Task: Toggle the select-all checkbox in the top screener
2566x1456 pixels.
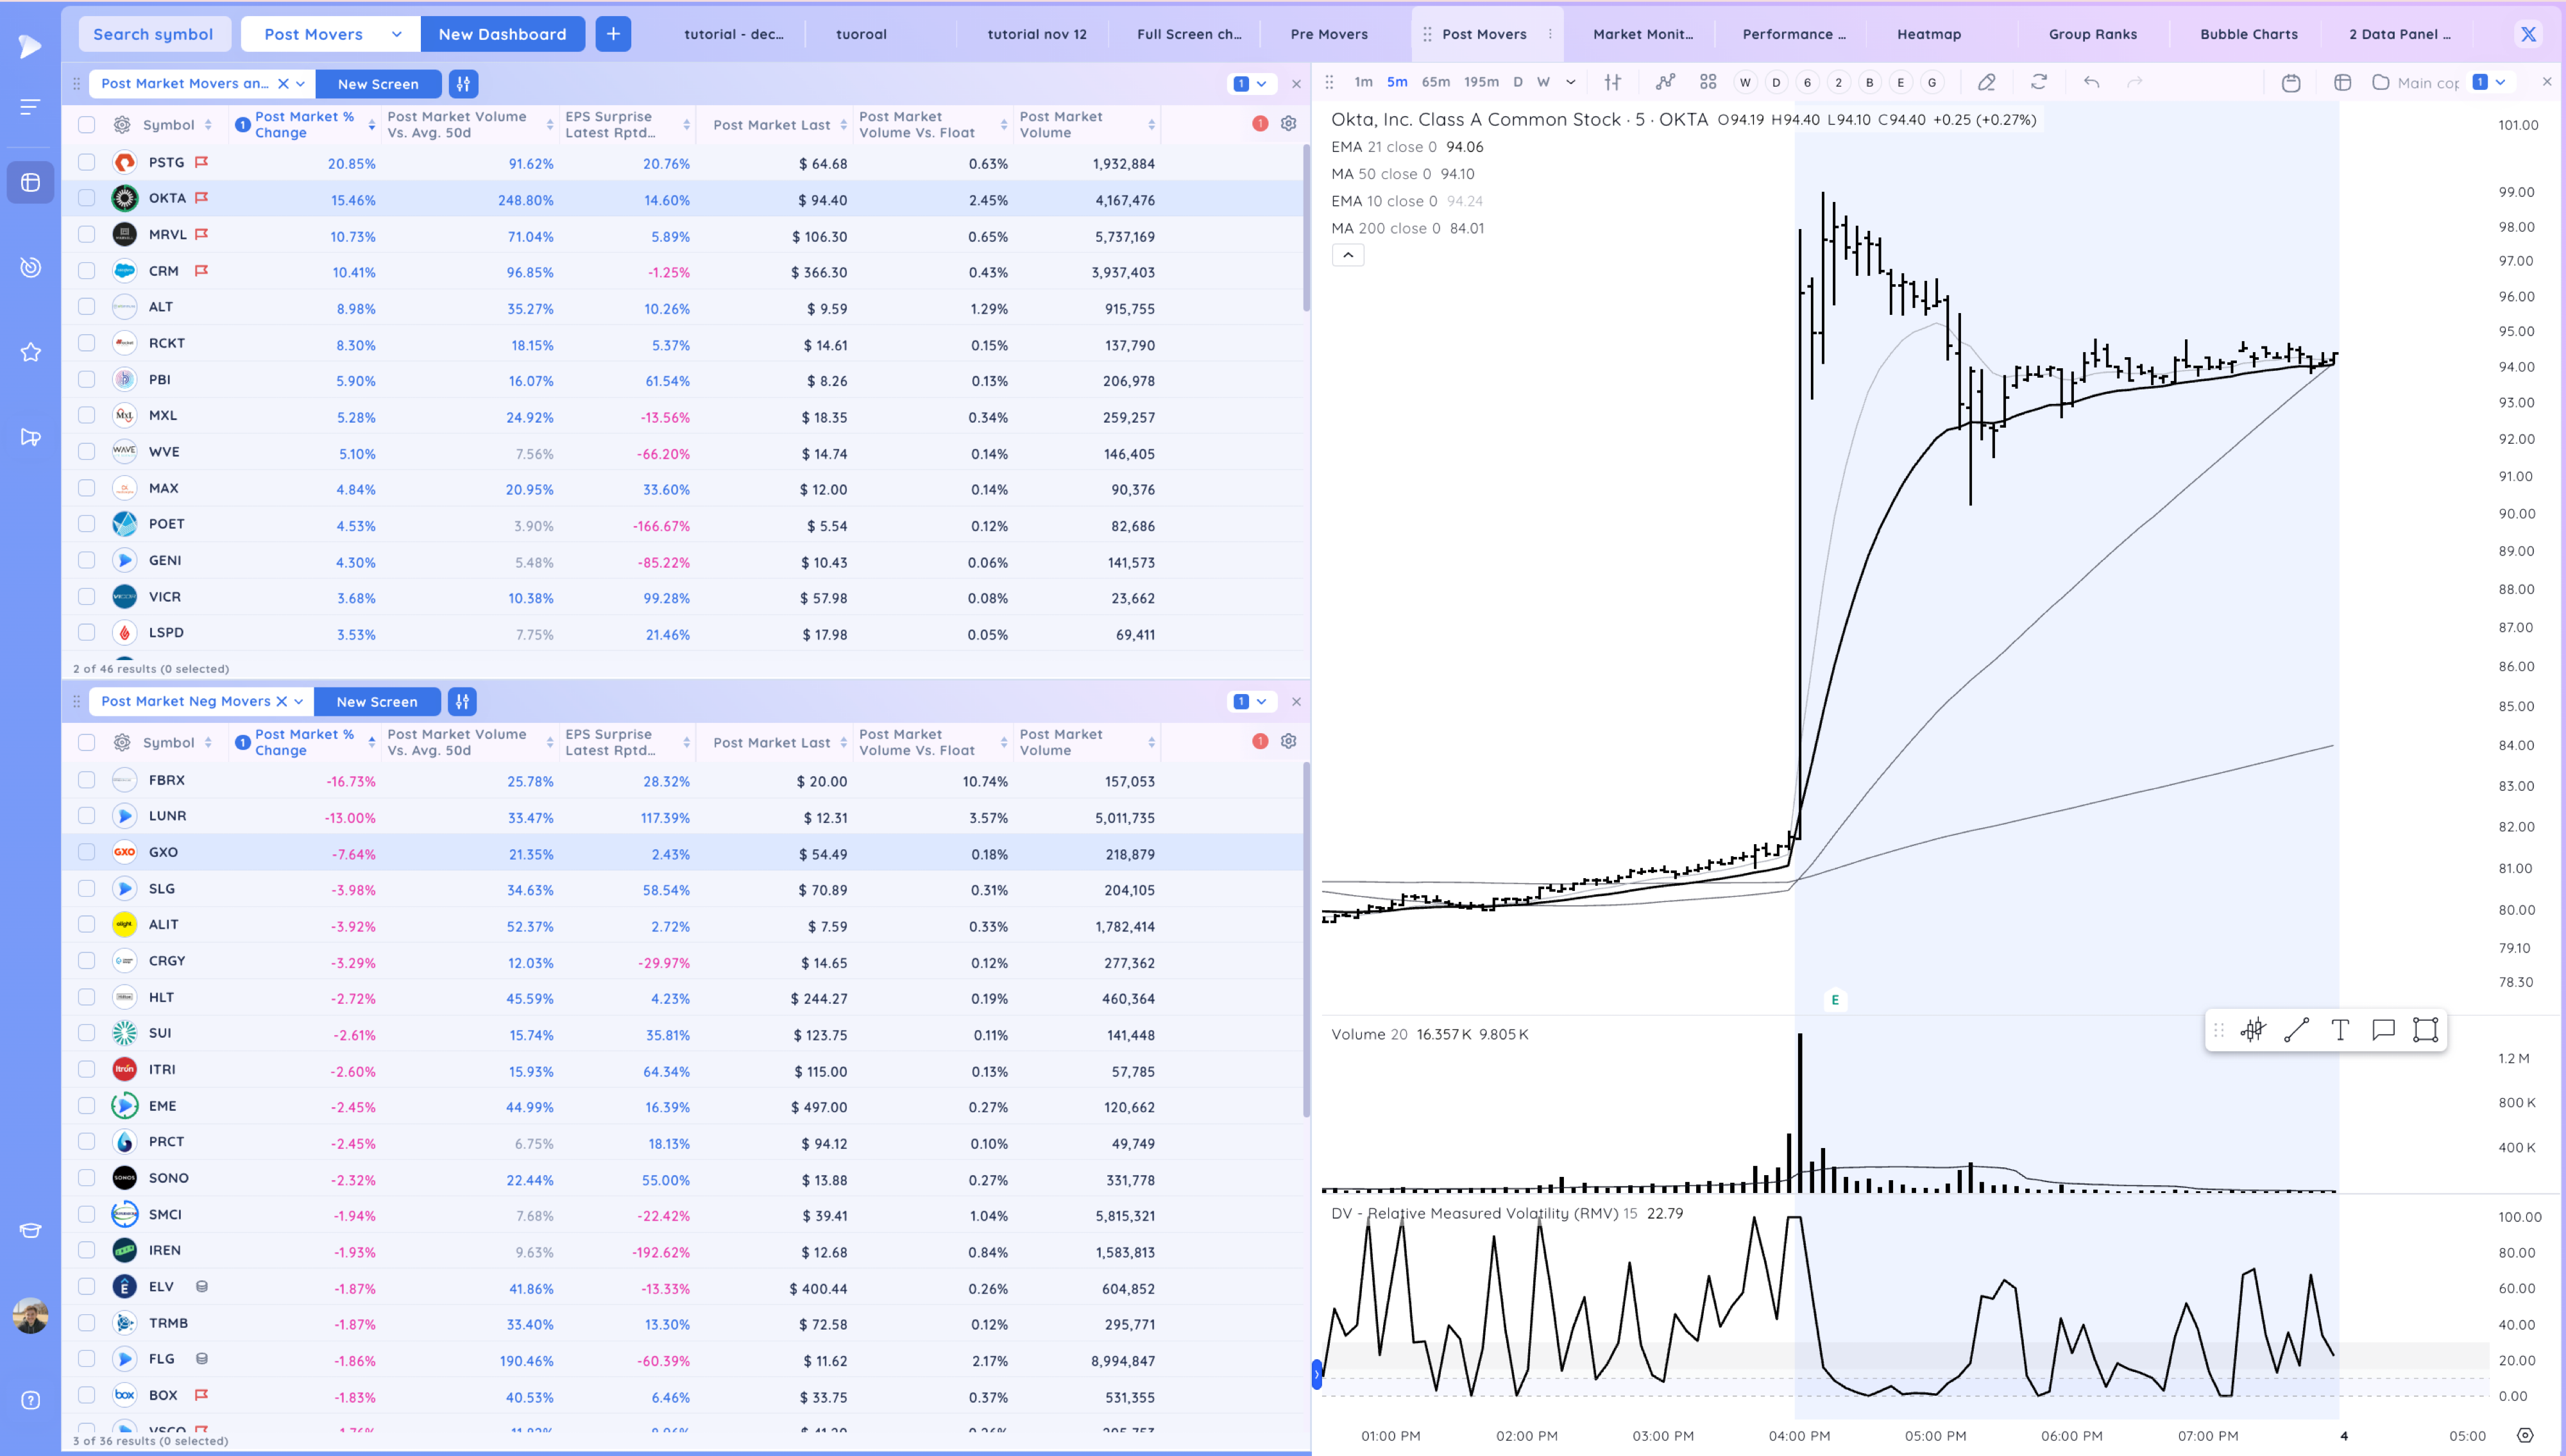Action: [x=87, y=124]
